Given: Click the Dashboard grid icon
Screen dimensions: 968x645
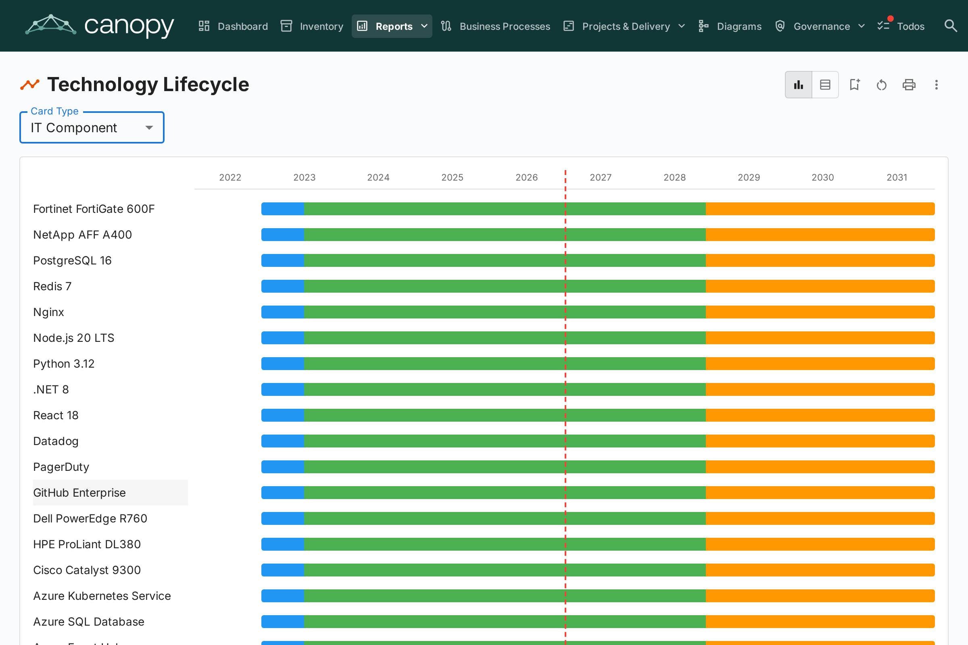Looking at the screenshot, I should pos(204,26).
